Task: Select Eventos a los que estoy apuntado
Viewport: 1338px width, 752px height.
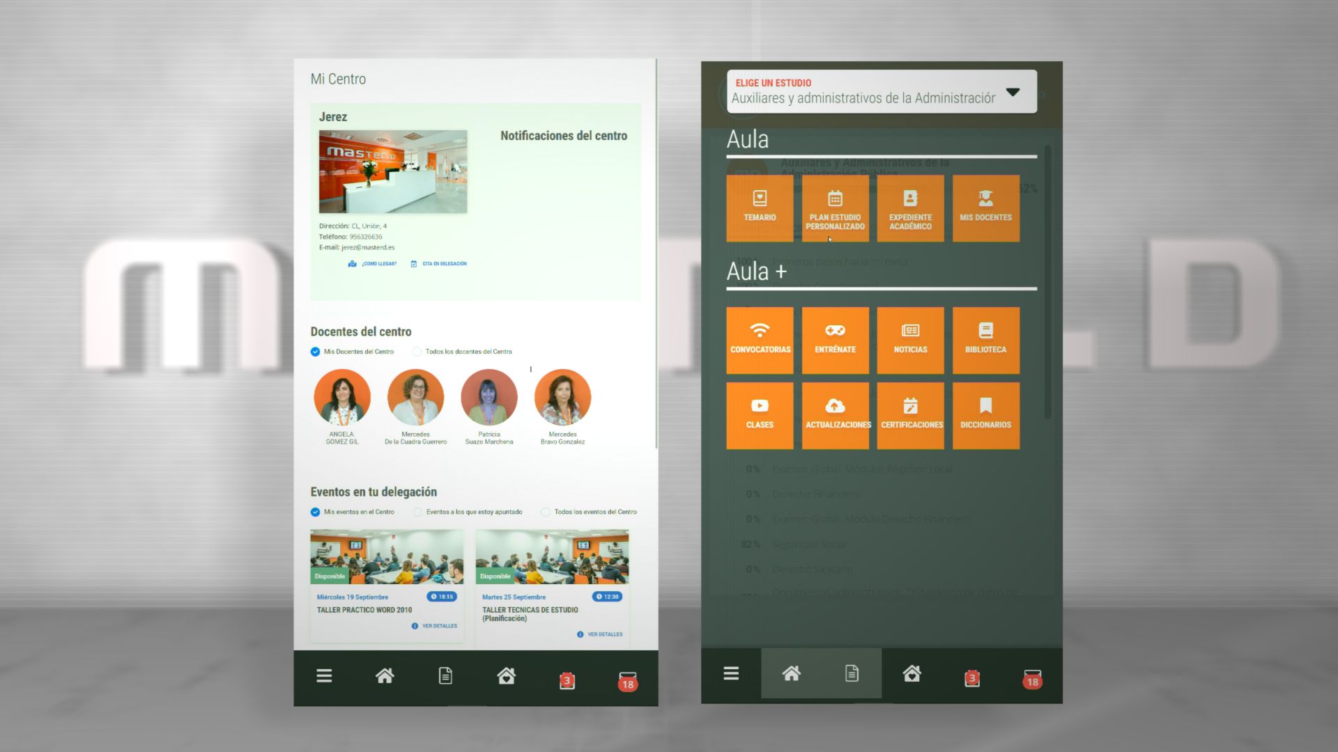Action: click(417, 512)
